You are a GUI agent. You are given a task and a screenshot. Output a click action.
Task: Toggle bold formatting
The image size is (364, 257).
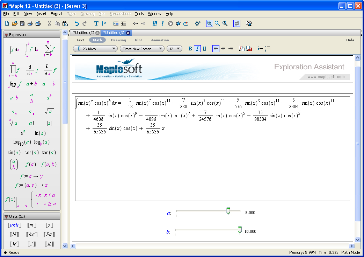[x=190, y=49]
